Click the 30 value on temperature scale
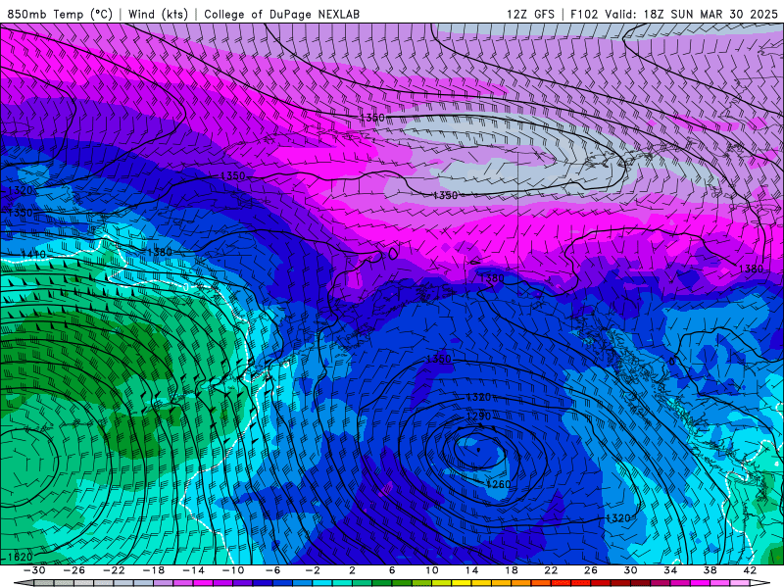This screenshot has width=784, height=588. (630, 570)
